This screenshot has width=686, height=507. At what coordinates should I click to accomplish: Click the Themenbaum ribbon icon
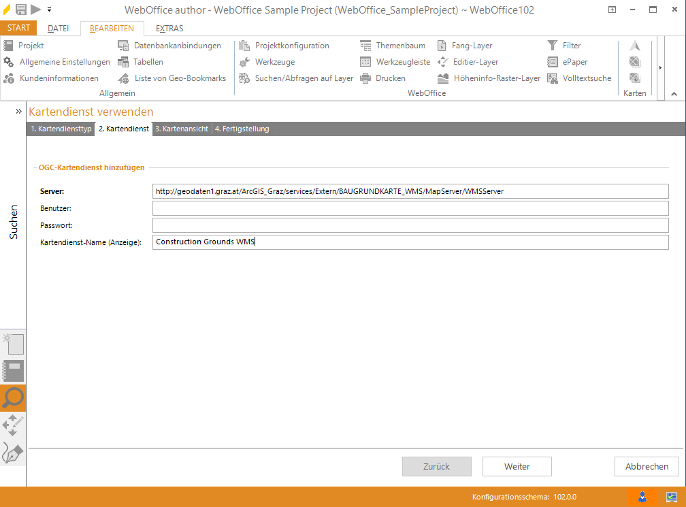point(365,46)
